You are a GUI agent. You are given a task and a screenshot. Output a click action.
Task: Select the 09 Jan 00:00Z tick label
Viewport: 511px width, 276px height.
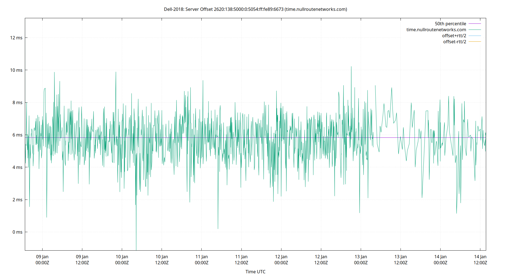43,259
